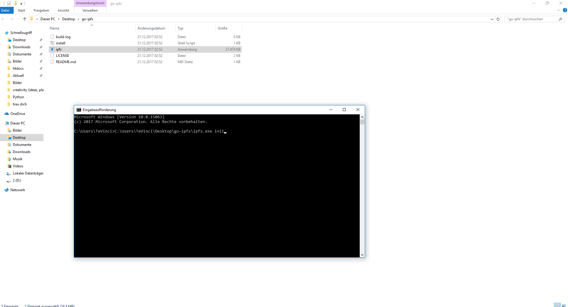This screenshot has height=307, width=568.
Task: Click the search magnifier in the search box
Action: (561, 19)
